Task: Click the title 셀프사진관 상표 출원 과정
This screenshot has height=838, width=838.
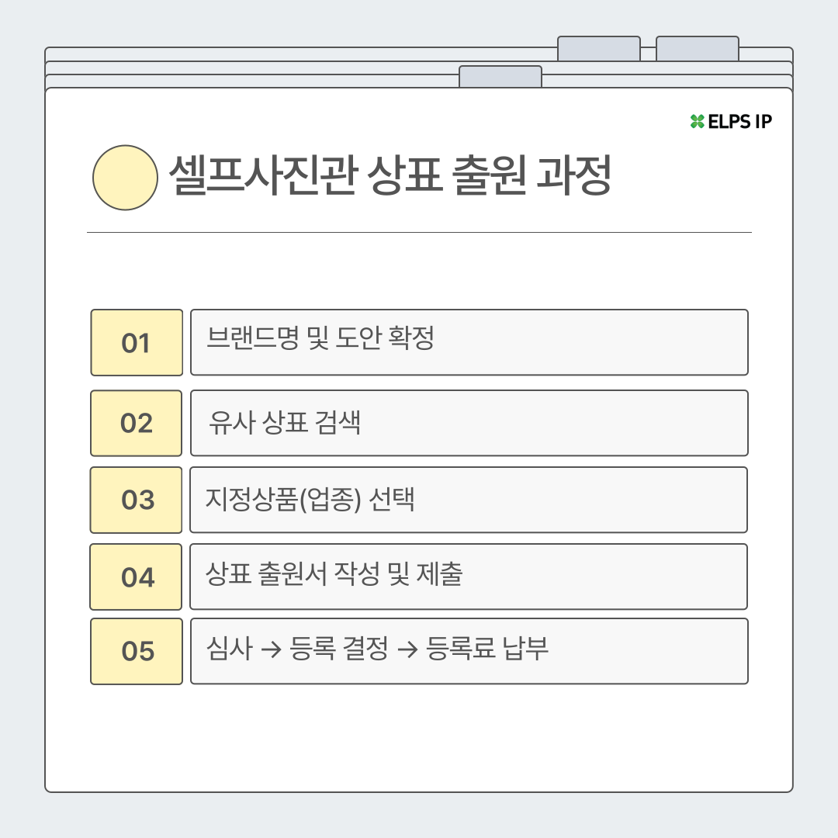Action: [390, 178]
